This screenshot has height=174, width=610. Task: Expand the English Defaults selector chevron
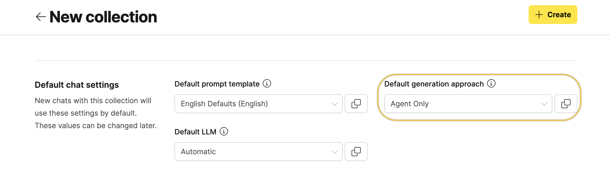click(x=335, y=104)
